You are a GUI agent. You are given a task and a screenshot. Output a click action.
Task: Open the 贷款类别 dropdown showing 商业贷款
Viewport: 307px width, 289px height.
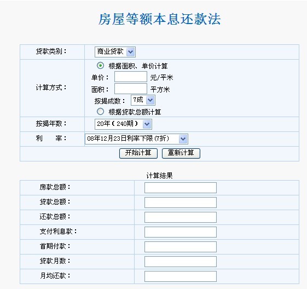click(115, 52)
